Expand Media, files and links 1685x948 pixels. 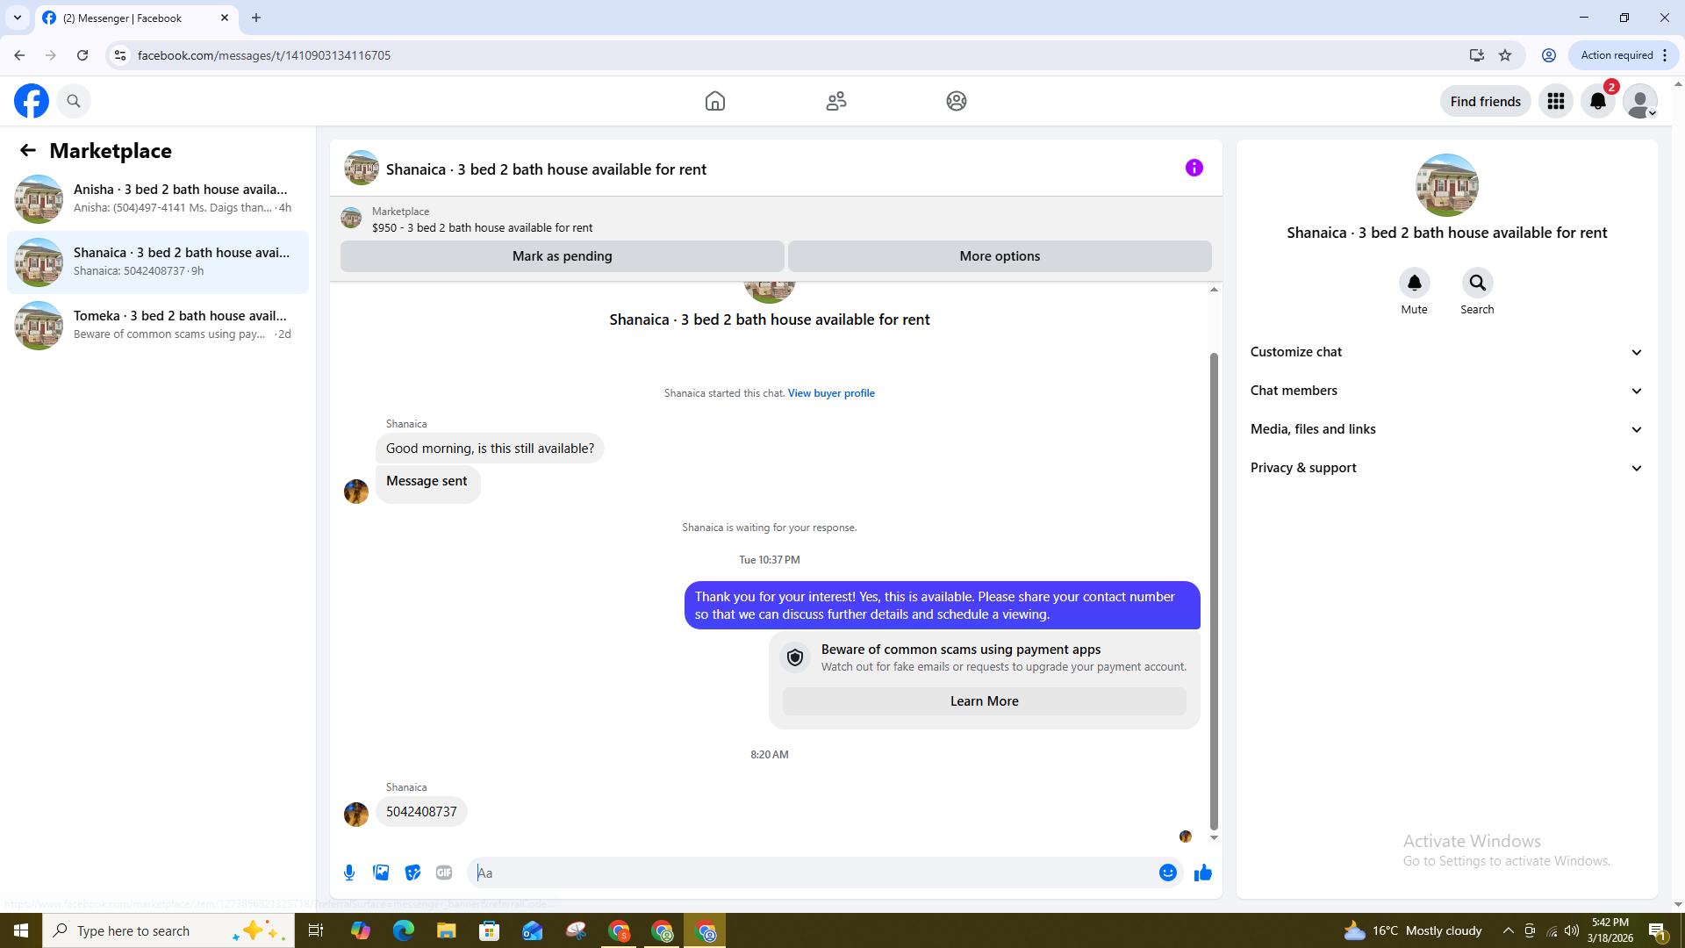coord(1446,429)
